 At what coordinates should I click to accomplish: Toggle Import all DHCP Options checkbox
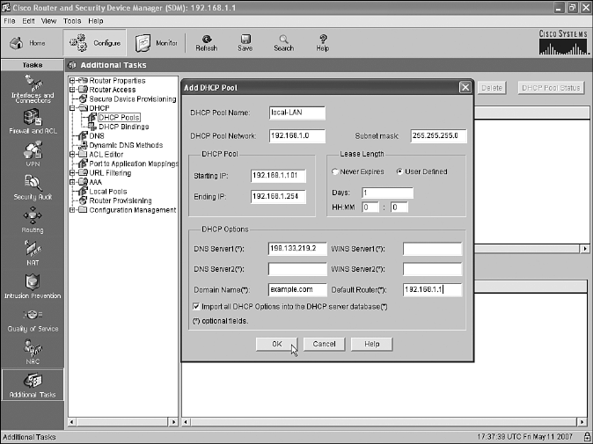pos(196,307)
